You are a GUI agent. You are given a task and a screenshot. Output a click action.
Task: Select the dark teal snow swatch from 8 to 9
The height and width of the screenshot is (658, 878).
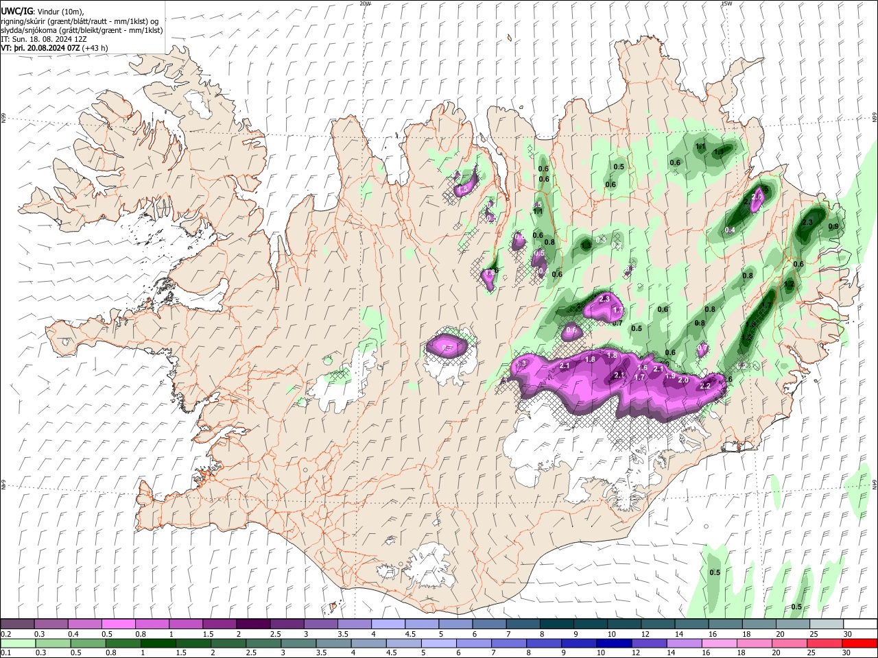click(556, 624)
